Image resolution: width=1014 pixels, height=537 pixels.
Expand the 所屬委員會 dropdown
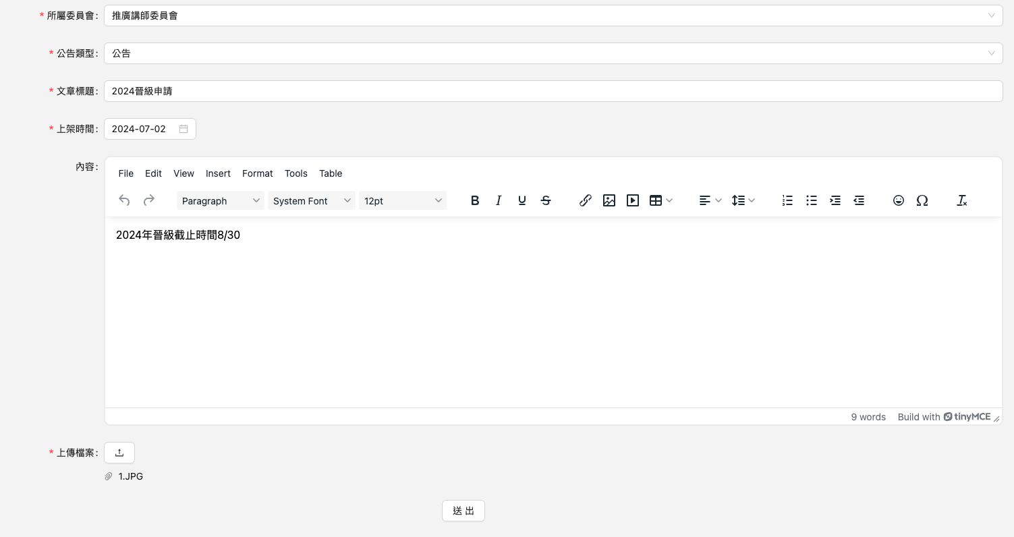[553, 16]
